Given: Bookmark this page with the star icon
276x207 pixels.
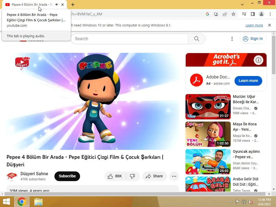Looking at the screenshot, I should (233, 14).
